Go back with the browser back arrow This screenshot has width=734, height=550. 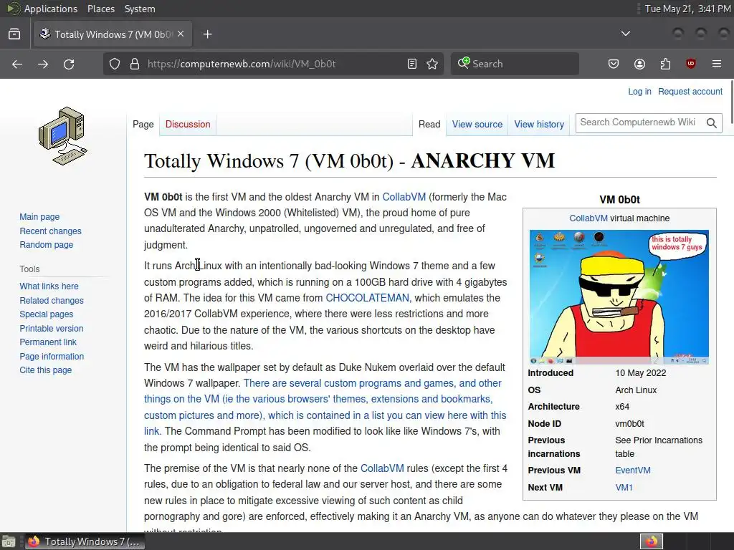pyautogui.click(x=17, y=64)
